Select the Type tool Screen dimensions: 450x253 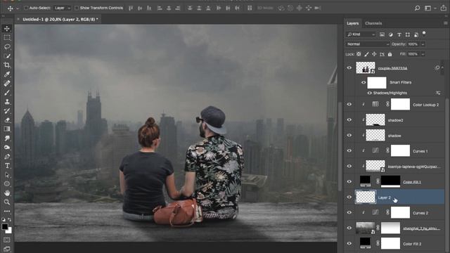tap(7, 166)
